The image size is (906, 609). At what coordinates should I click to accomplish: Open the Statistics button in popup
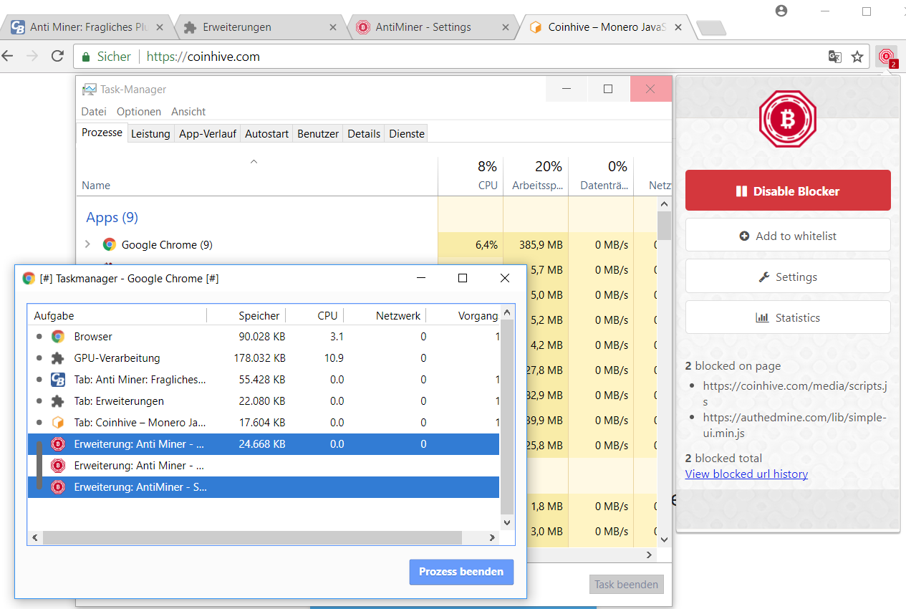click(788, 317)
